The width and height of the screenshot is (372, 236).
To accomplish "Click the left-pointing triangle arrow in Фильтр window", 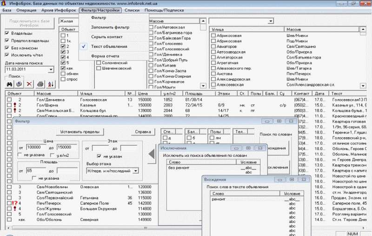I will [x=152, y=154].
